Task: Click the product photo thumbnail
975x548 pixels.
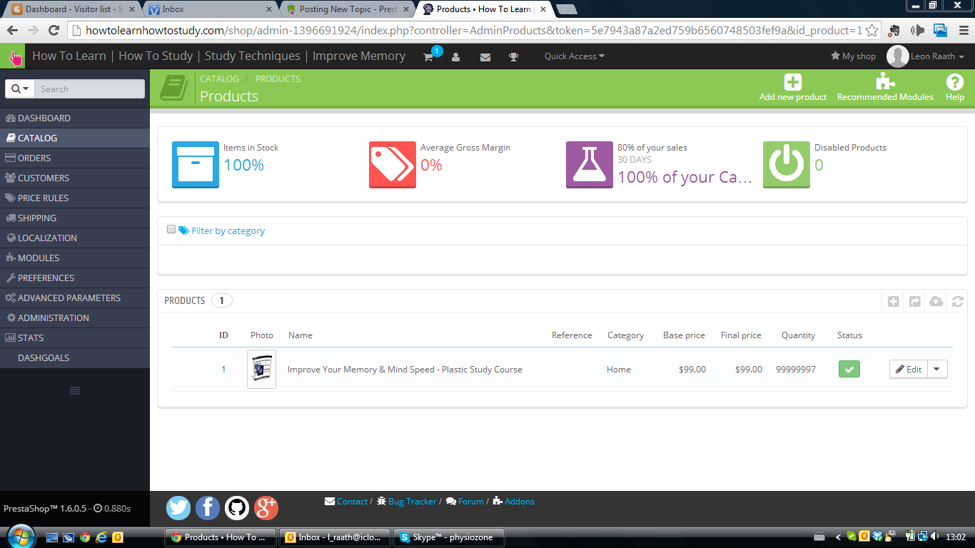Action: [x=261, y=369]
